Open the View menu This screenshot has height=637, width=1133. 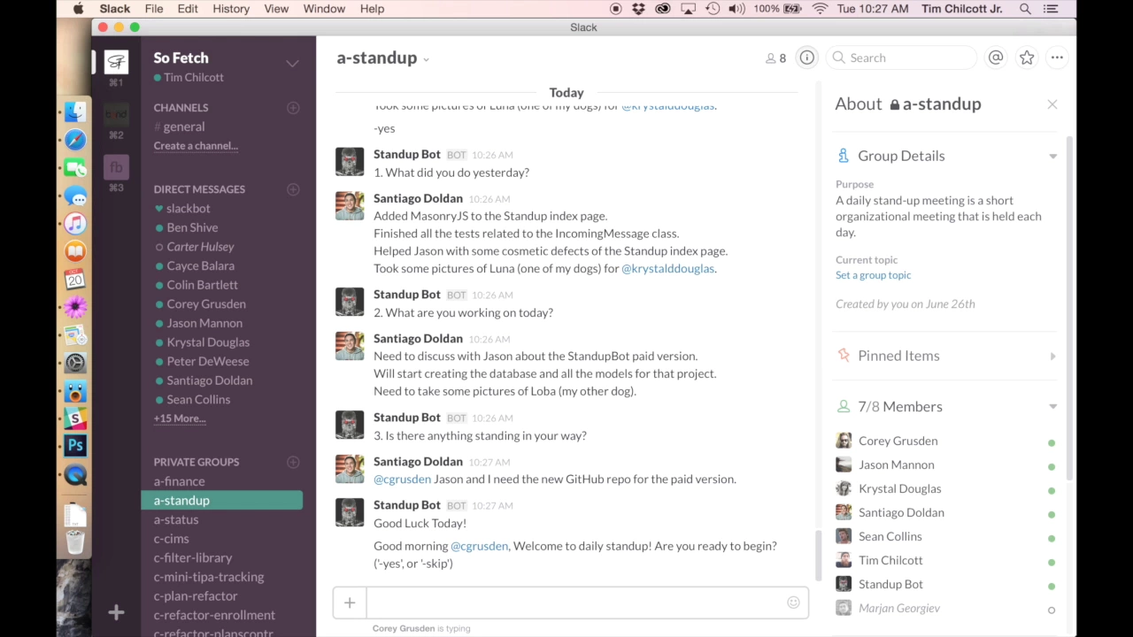coord(276,9)
